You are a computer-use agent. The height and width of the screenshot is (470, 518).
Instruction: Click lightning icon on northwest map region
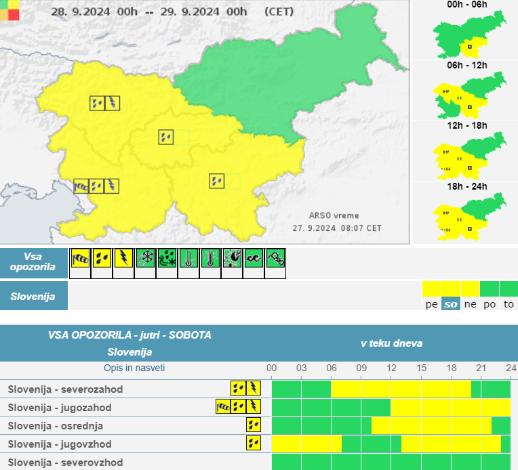[113, 103]
